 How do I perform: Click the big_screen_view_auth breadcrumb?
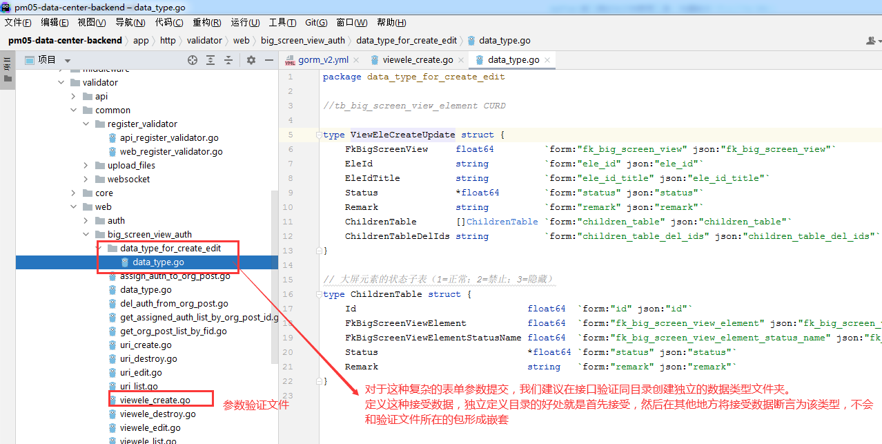(303, 41)
